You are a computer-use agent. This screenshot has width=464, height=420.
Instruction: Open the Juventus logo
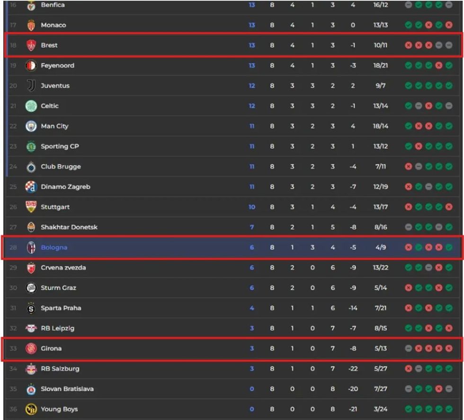(31, 86)
